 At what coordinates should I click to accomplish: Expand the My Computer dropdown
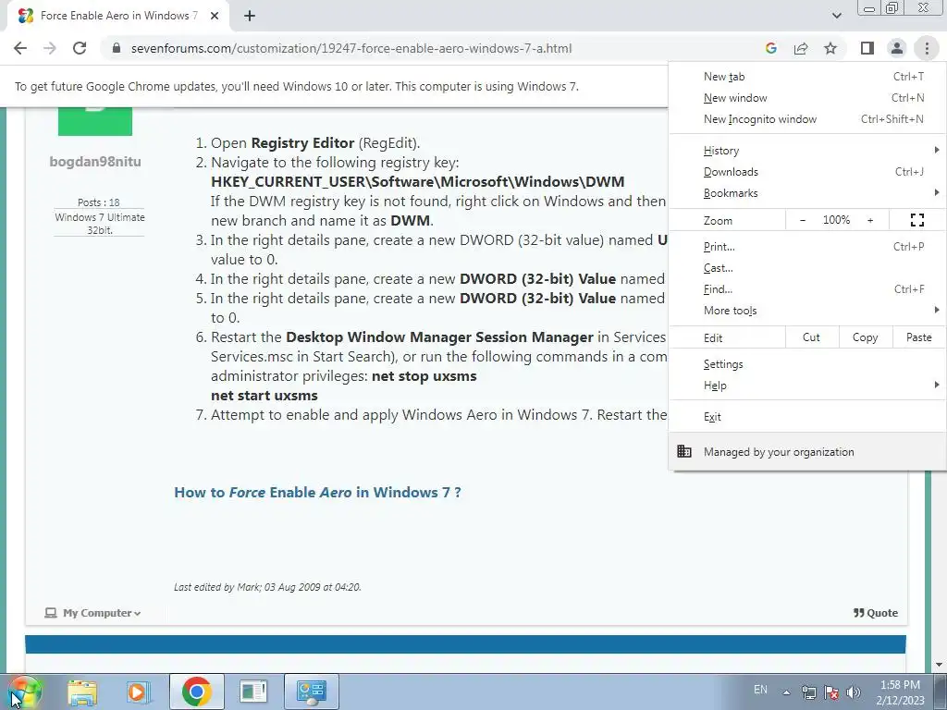93,613
